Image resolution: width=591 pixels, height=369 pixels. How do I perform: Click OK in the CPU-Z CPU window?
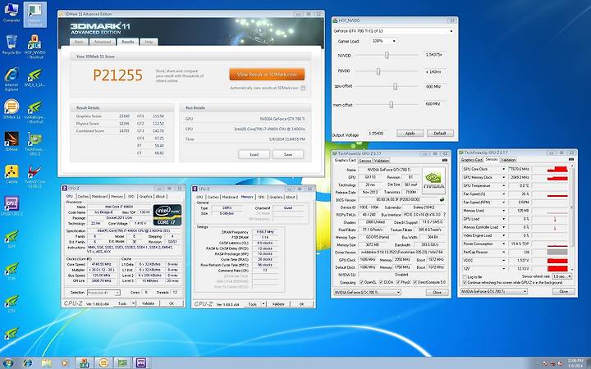pos(172,303)
